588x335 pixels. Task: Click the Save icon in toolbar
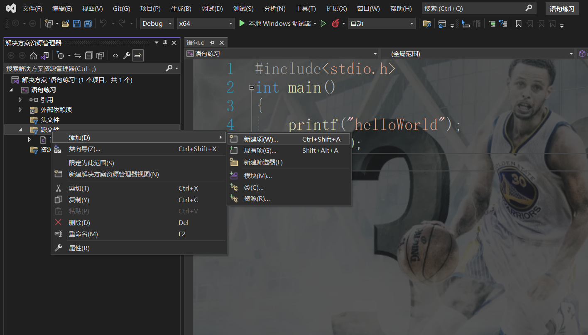77,24
